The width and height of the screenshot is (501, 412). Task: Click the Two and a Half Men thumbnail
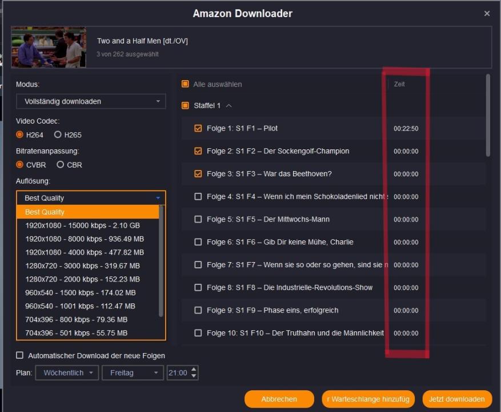coord(49,47)
